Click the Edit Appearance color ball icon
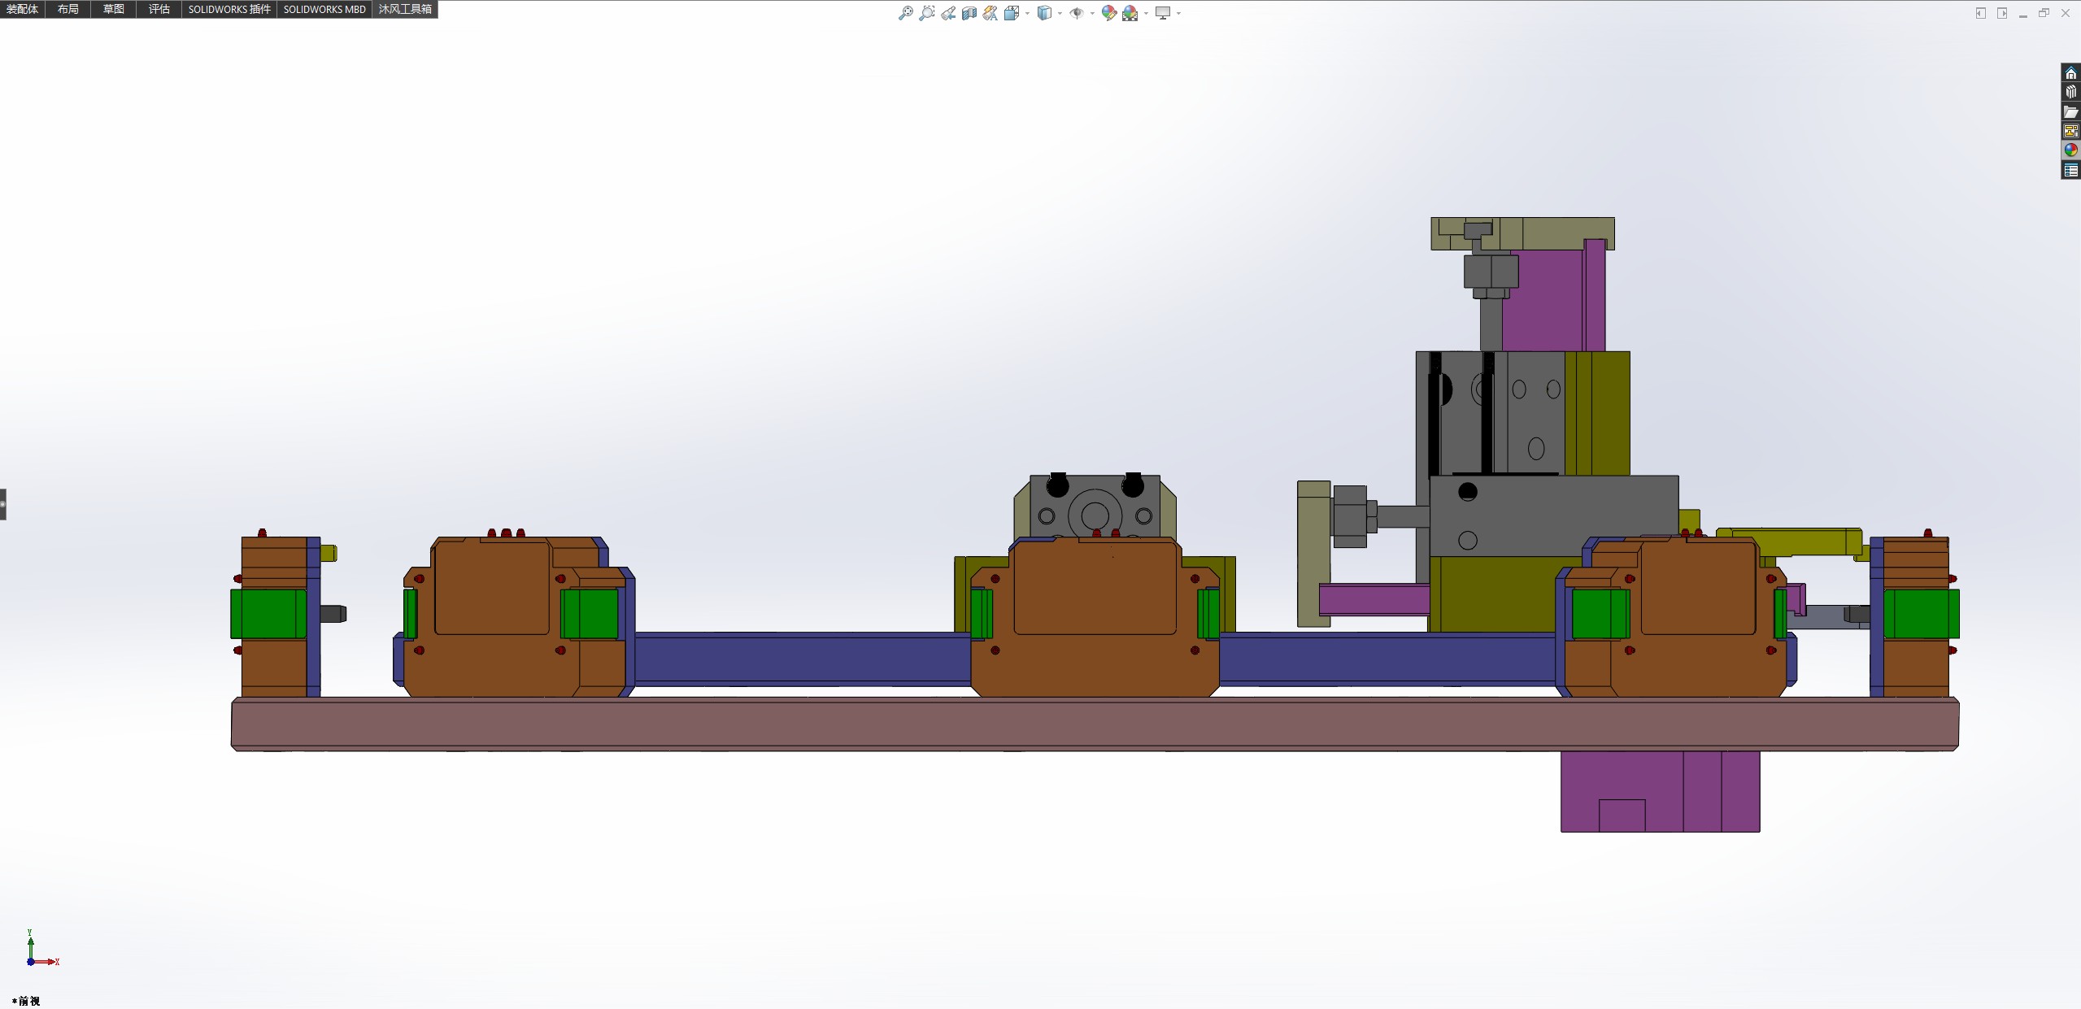This screenshot has height=1009, width=2081. click(x=1108, y=13)
